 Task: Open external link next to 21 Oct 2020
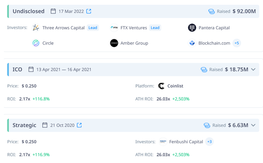click(79, 125)
